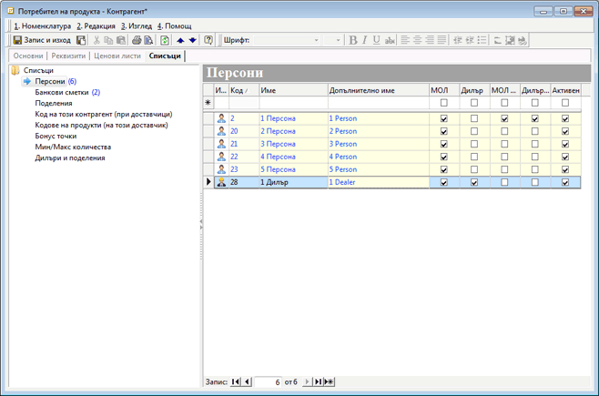Click the blue up arrow icon
This screenshot has height=396, width=599.
180,40
